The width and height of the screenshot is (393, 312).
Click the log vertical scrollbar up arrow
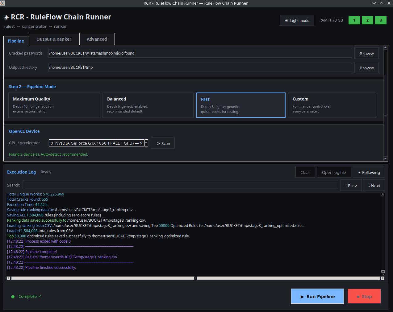(x=383, y=195)
